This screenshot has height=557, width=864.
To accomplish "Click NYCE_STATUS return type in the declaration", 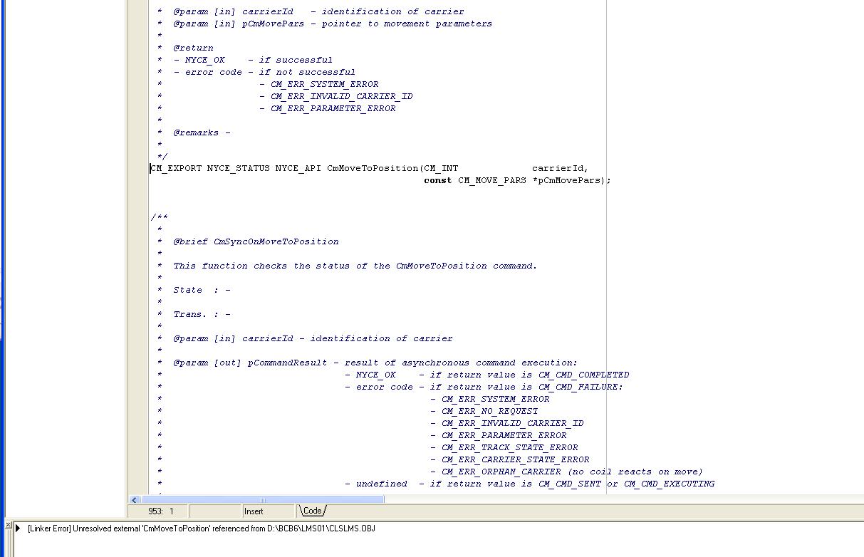I will pyautogui.click(x=238, y=169).
